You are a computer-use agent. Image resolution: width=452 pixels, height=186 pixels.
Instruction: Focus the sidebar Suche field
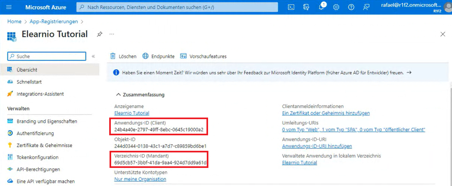click(x=47, y=56)
